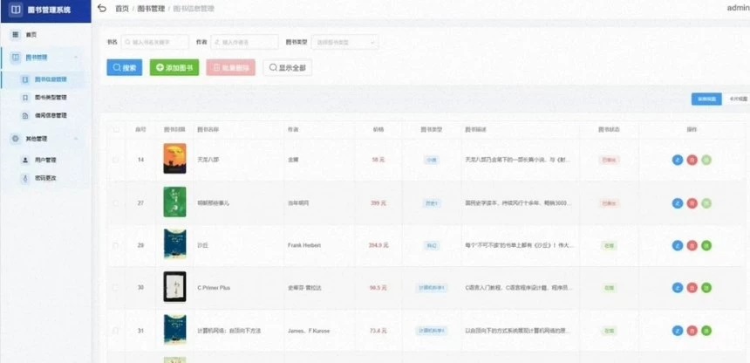Viewport: 750px width, 363px height.
Task: Click blue edit icon in row 27
Action: pyautogui.click(x=678, y=203)
